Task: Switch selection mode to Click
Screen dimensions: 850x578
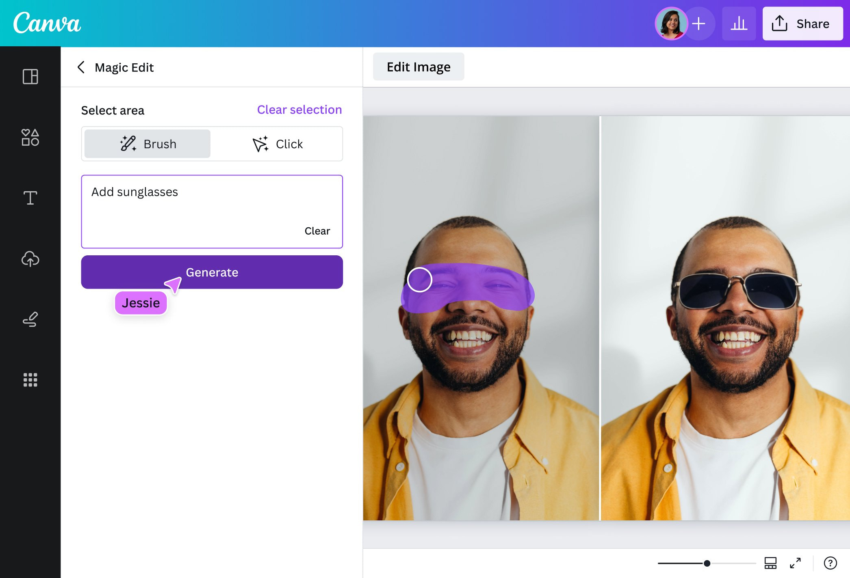Action: (278, 144)
